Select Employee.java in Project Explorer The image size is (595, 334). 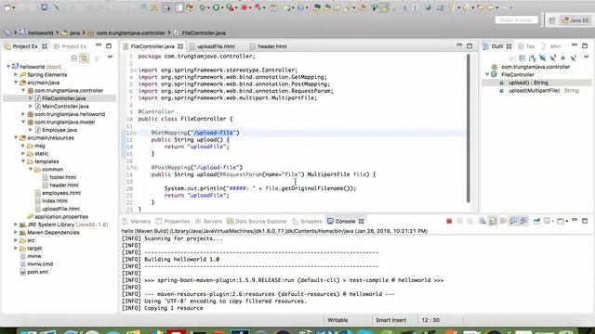pyautogui.click(x=59, y=130)
